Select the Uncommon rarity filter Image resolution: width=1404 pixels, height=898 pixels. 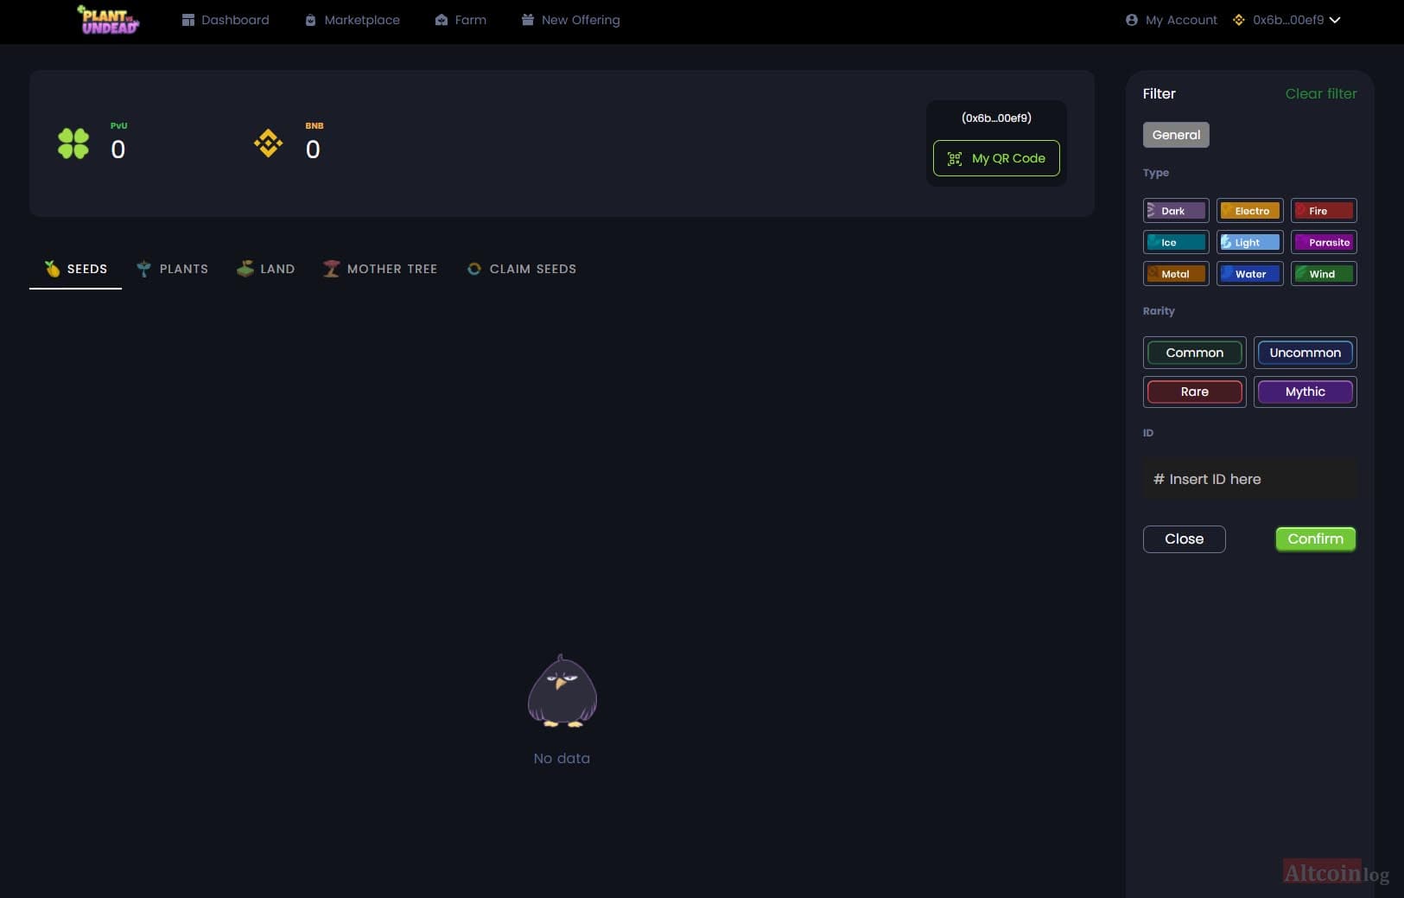pyautogui.click(x=1306, y=353)
